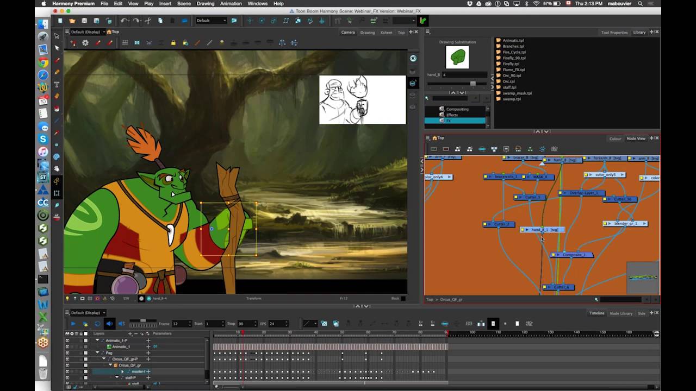Screen dimensions: 696x391
Task: Select the Composite_1 node
Action: [x=573, y=255]
